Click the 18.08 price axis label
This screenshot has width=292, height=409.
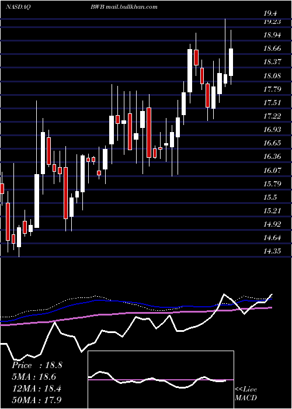pos(272,76)
